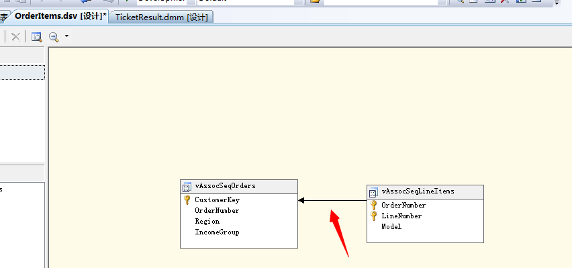Select the vAssocSeqLineItems table header
The height and width of the screenshot is (268, 572).
click(x=425, y=192)
